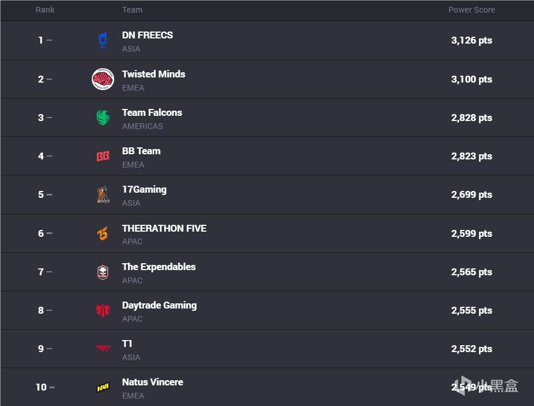Screen dimensions: 534x406
Task: Click the T1 team logo
Action: coord(103,349)
